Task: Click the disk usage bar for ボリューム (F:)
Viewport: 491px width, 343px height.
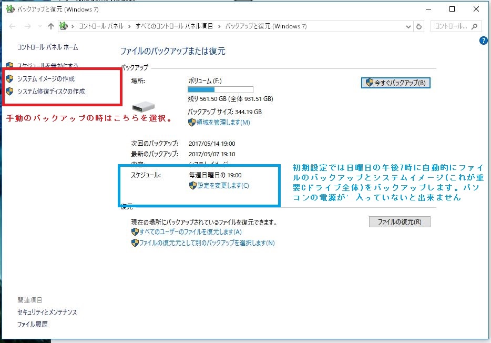Action: (x=220, y=89)
